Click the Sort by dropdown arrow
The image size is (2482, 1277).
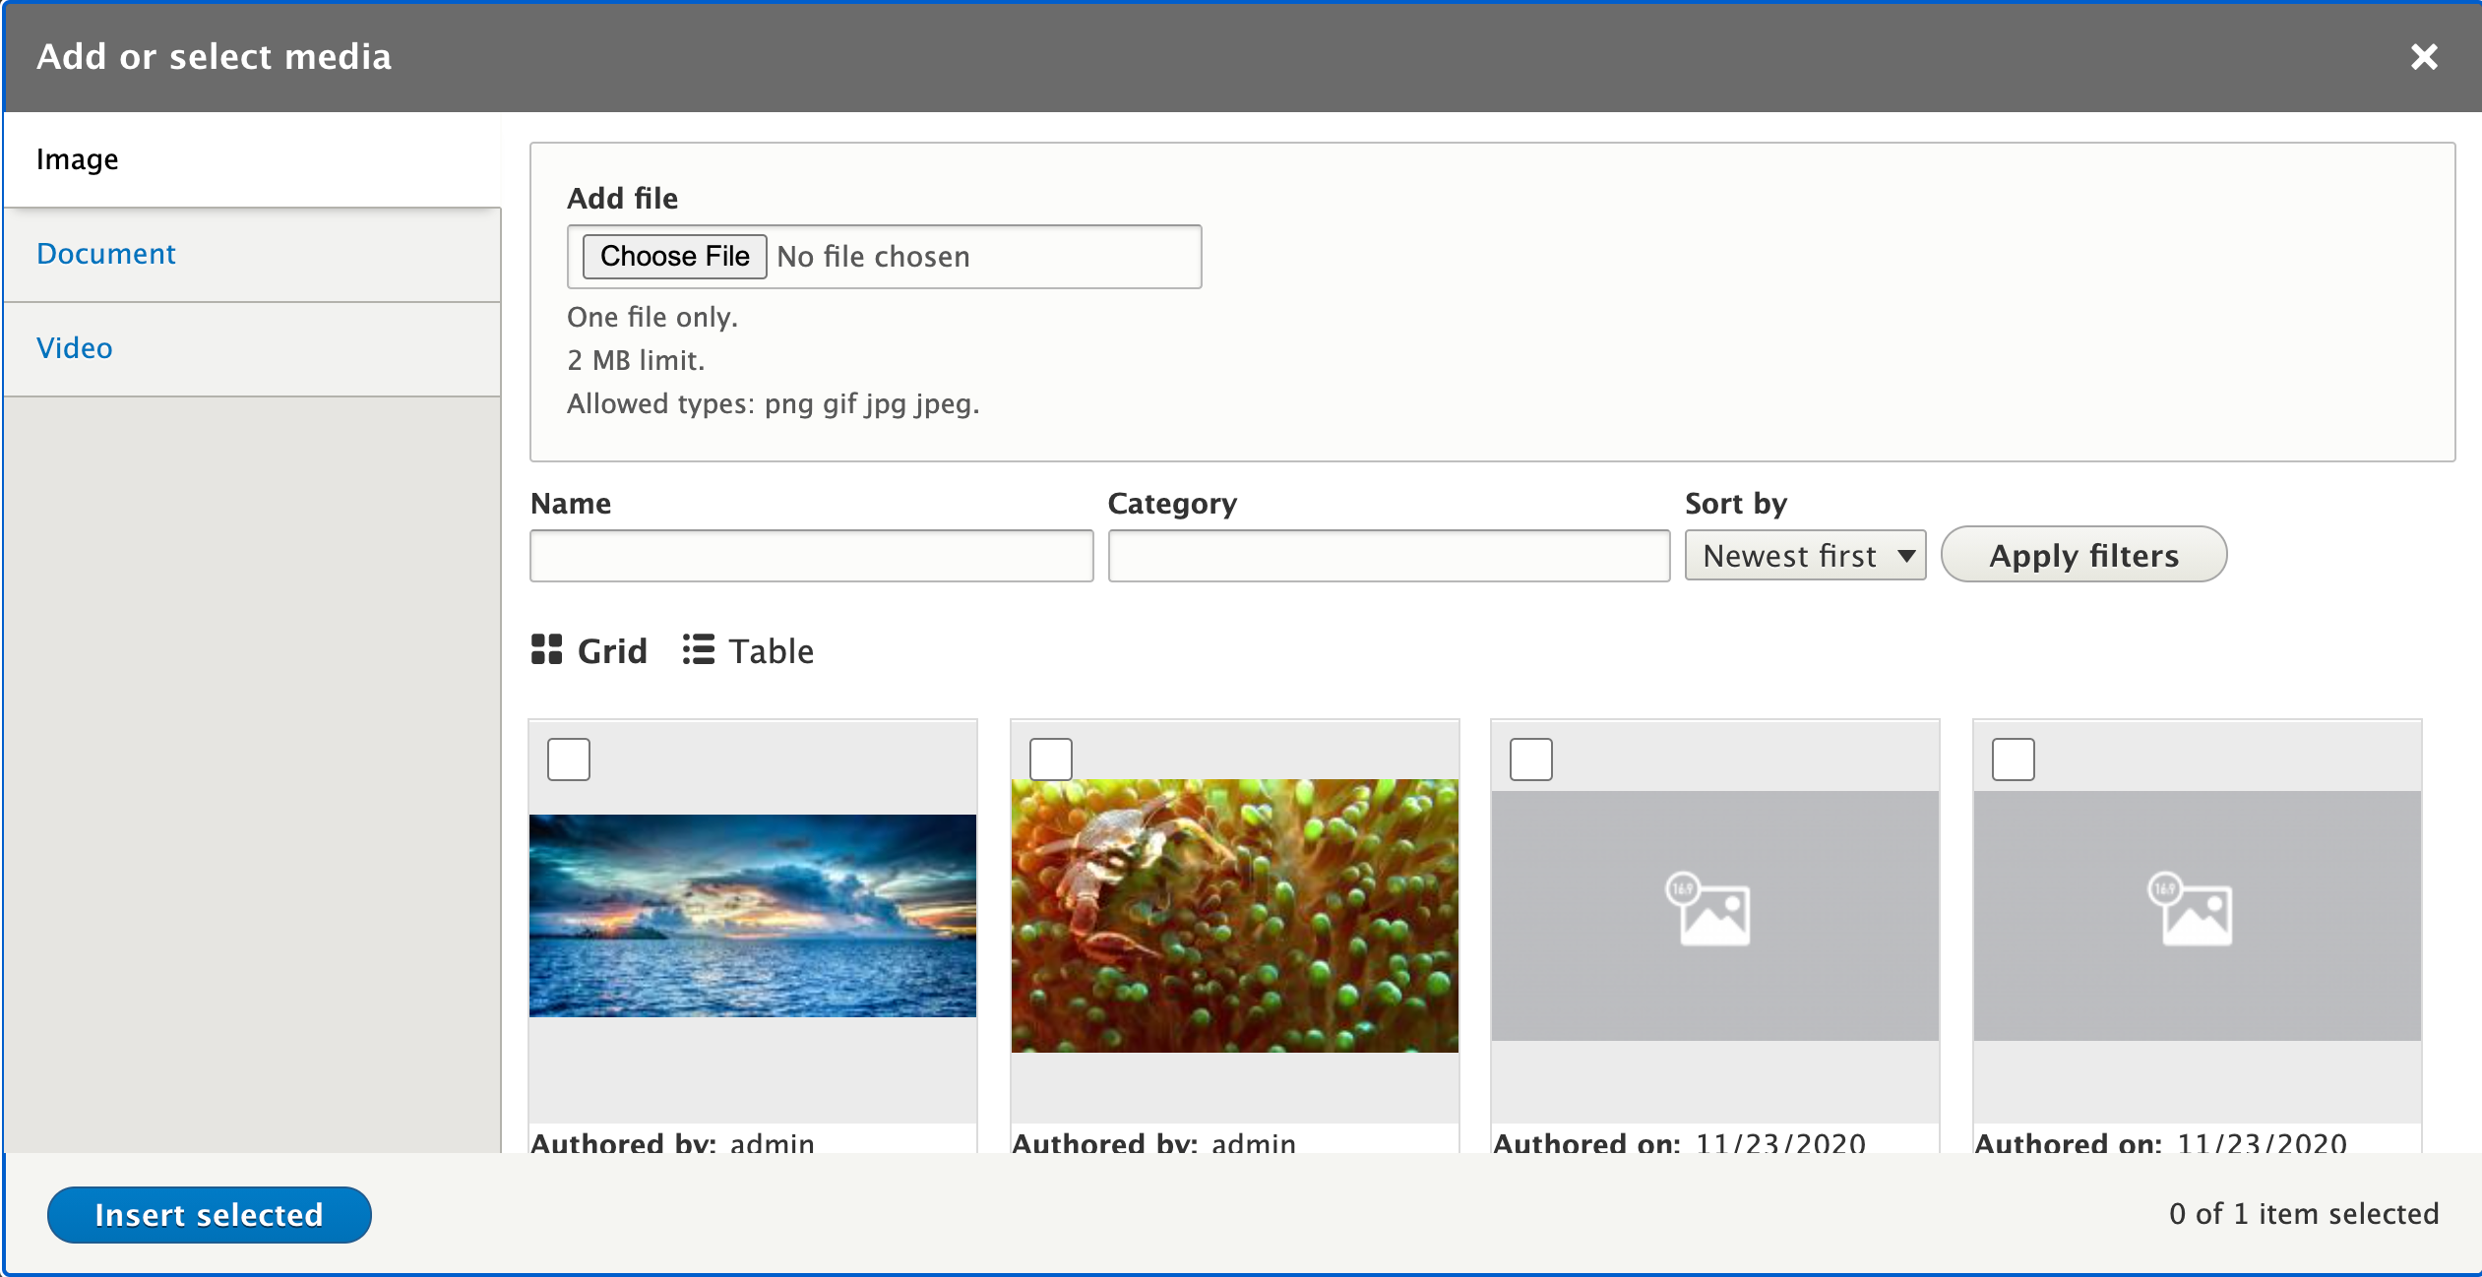tap(1906, 556)
